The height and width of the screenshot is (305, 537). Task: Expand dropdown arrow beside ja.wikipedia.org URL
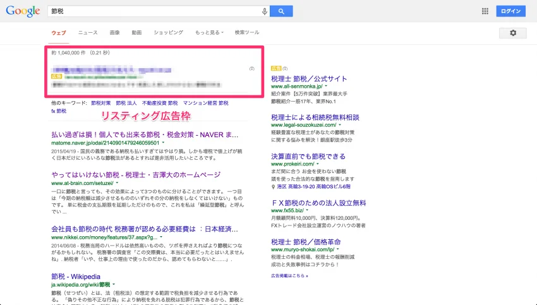coord(114,284)
